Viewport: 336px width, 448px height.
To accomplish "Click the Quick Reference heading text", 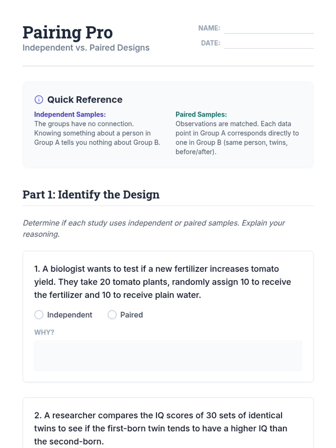I will point(85,100).
